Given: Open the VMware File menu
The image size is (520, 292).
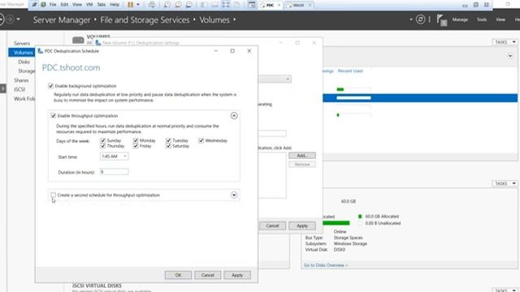Looking at the screenshot, I should pos(53,5).
